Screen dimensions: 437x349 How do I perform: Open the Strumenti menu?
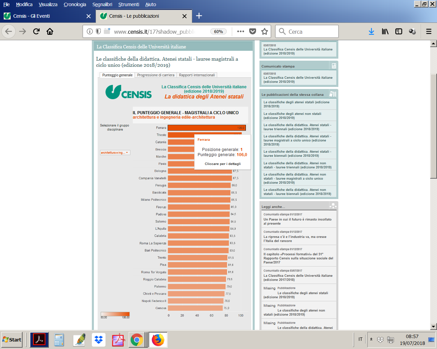click(x=129, y=4)
